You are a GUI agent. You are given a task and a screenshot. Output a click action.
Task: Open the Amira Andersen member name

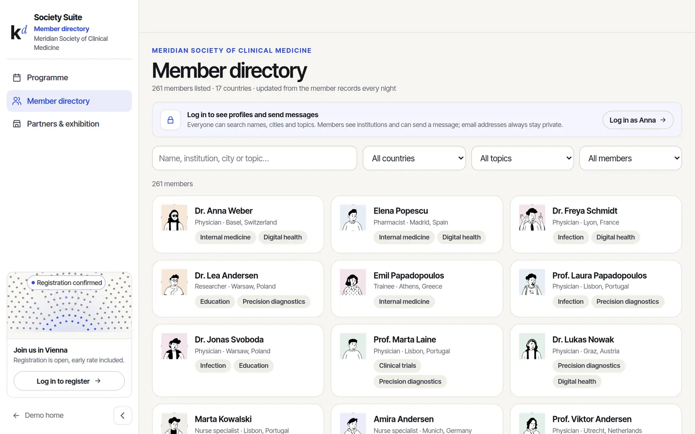[404, 419]
